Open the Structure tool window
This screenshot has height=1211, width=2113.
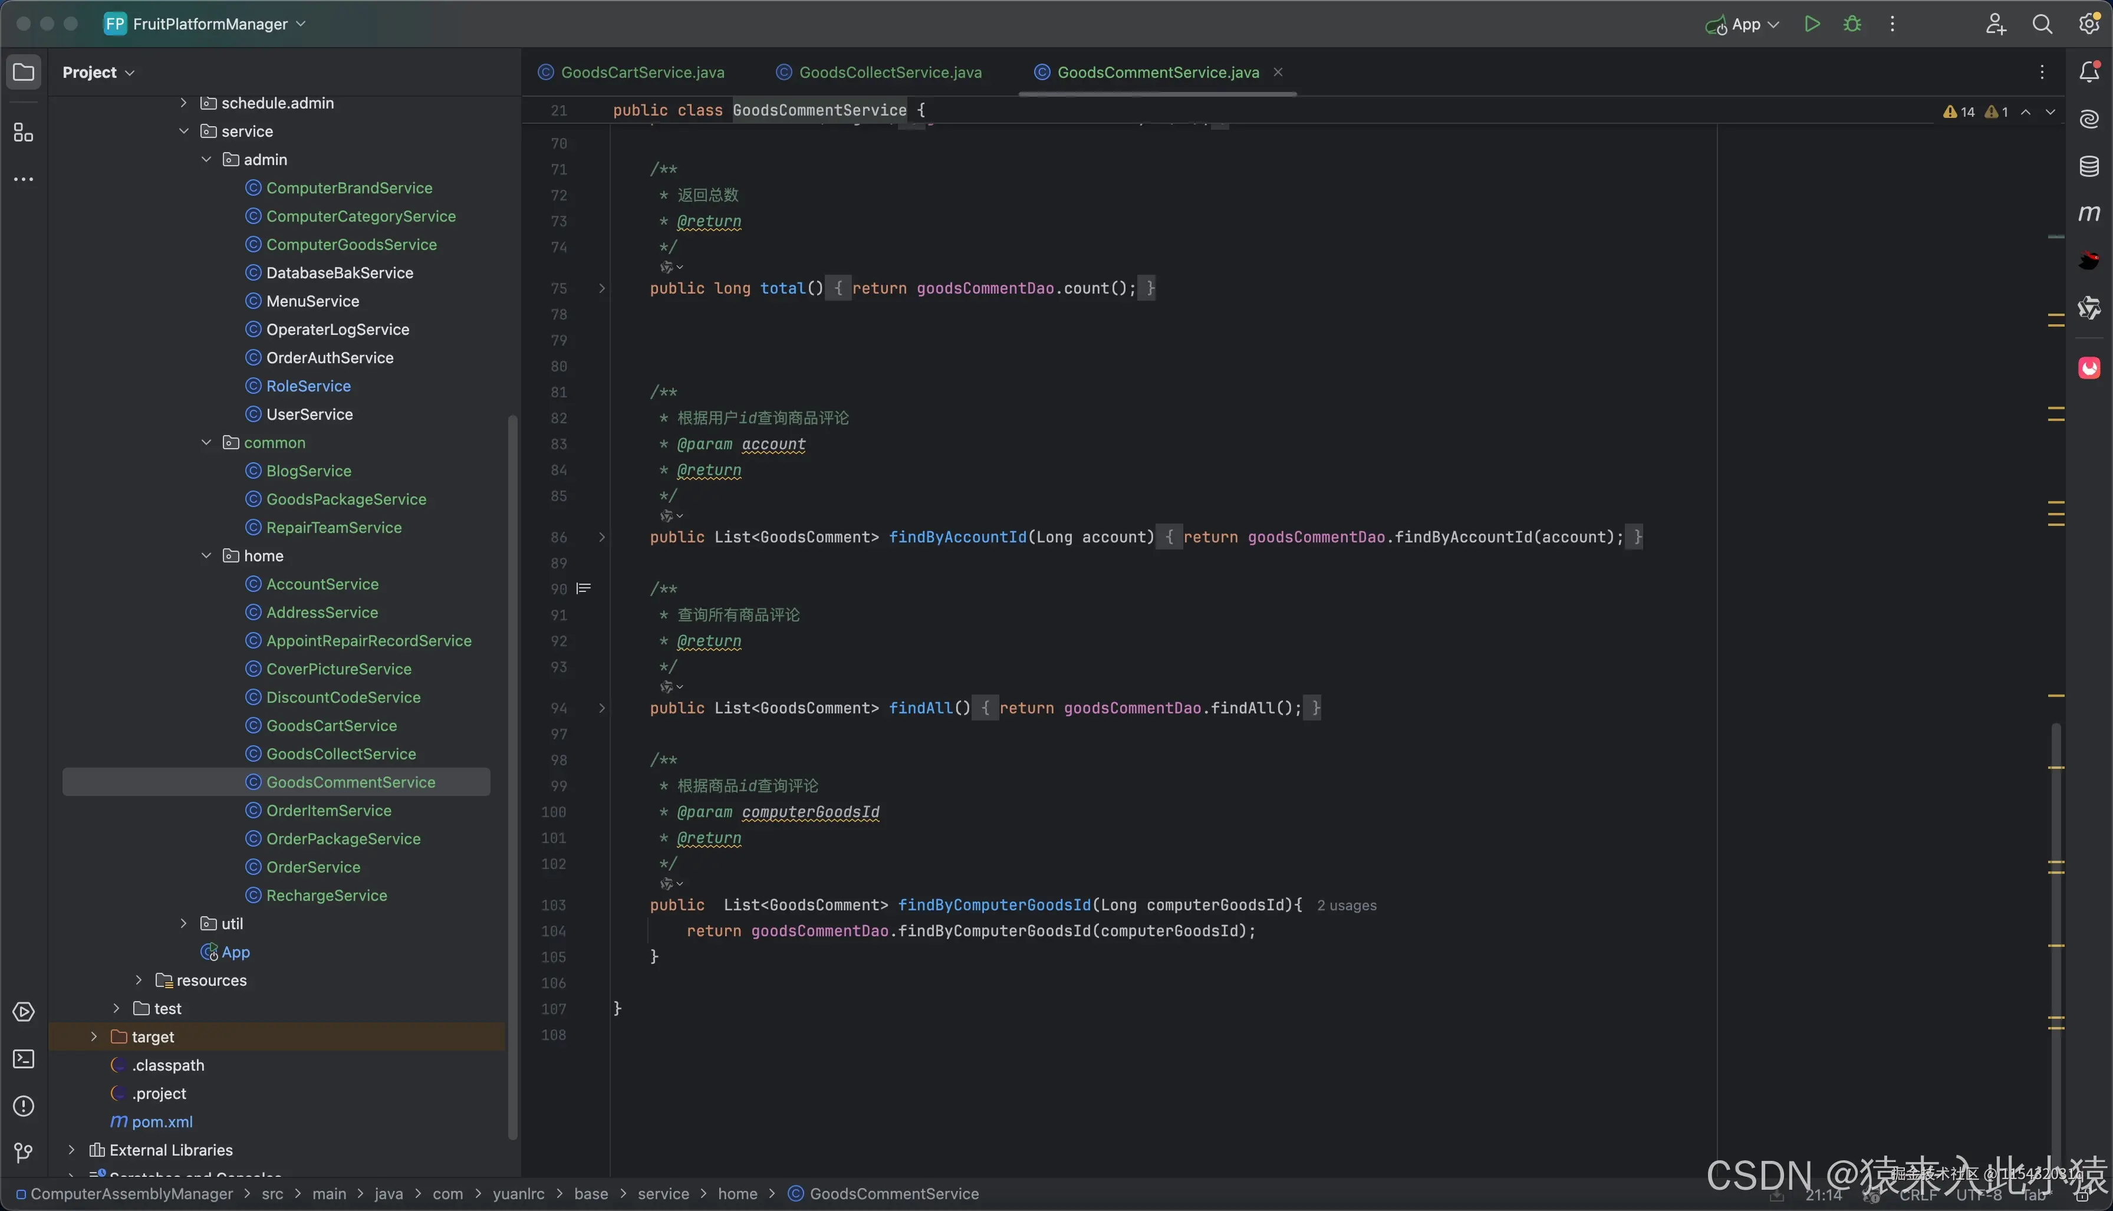click(x=23, y=133)
